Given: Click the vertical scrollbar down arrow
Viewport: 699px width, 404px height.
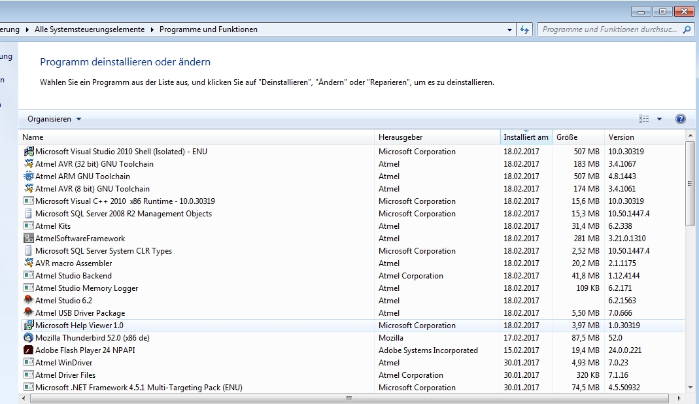Looking at the screenshot, I should 690,388.
